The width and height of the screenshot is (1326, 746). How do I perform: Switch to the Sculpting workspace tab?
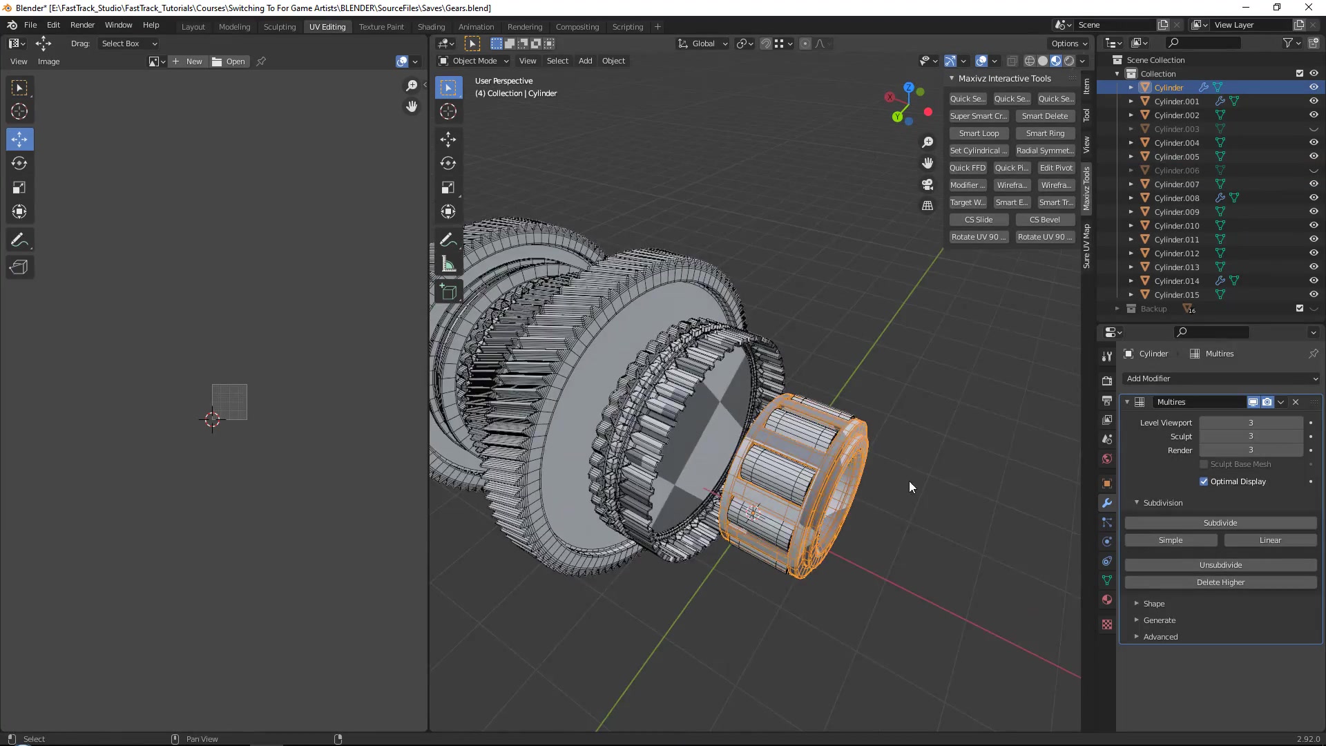pyautogui.click(x=280, y=27)
